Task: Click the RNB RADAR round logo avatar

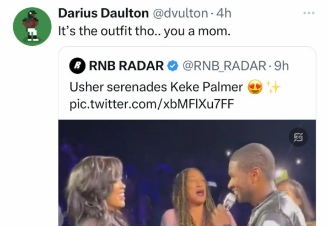Action: (77, 66)
